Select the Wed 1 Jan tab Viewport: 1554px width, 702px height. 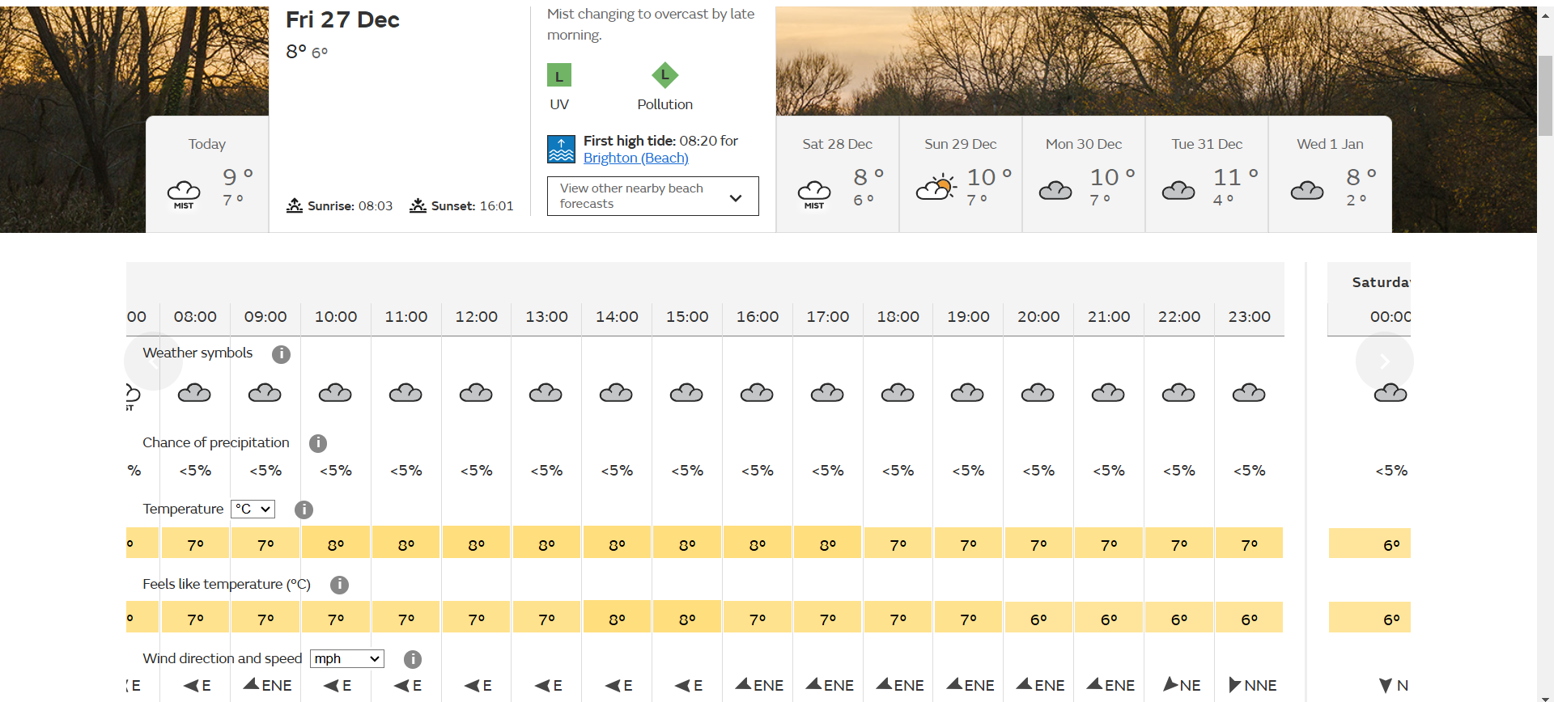pos(1331,174)
